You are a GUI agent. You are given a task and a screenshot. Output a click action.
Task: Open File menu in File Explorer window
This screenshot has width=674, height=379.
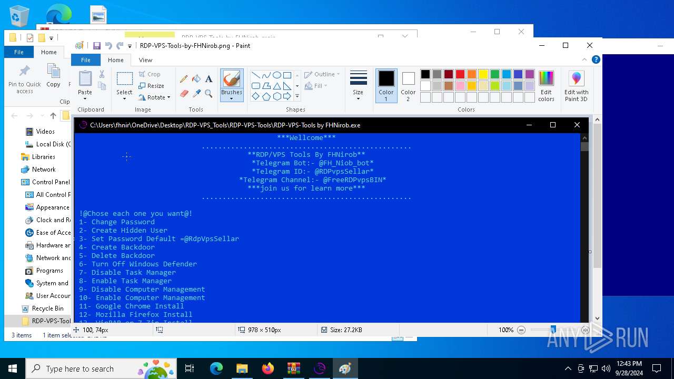(19, 52)
